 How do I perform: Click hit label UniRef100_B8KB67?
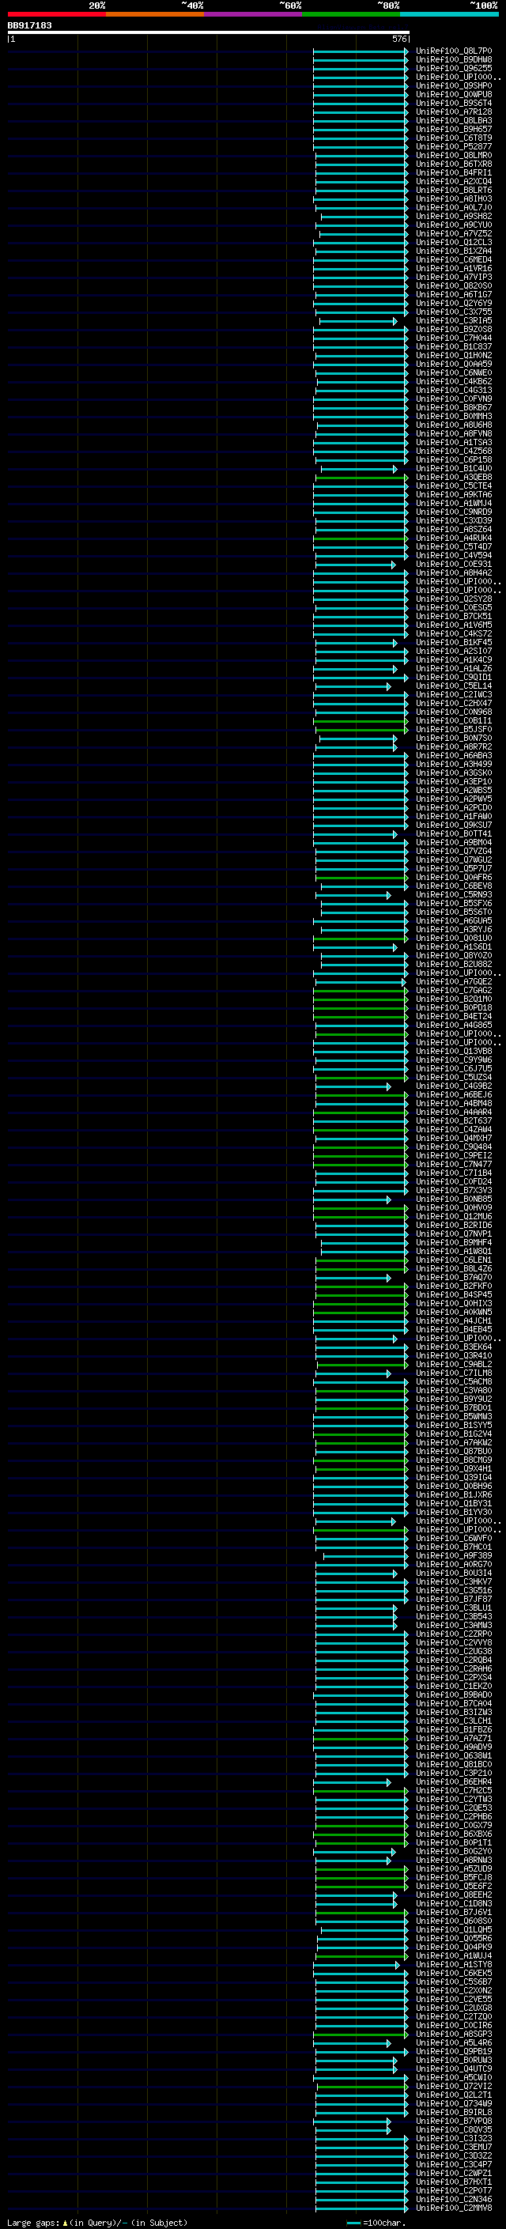pyautogui.click(x=453, y=407)
